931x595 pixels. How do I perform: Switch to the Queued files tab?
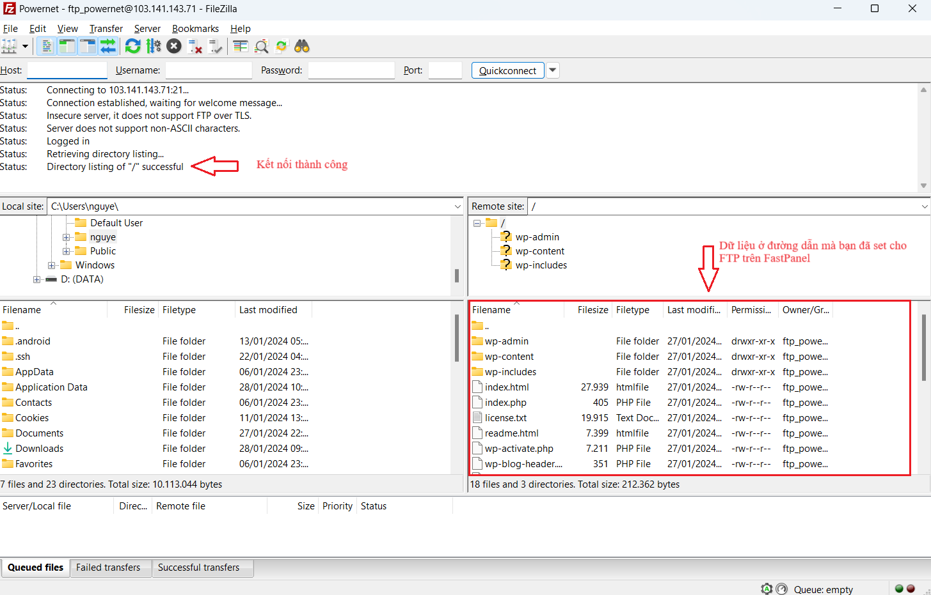[x=35, y=568]
